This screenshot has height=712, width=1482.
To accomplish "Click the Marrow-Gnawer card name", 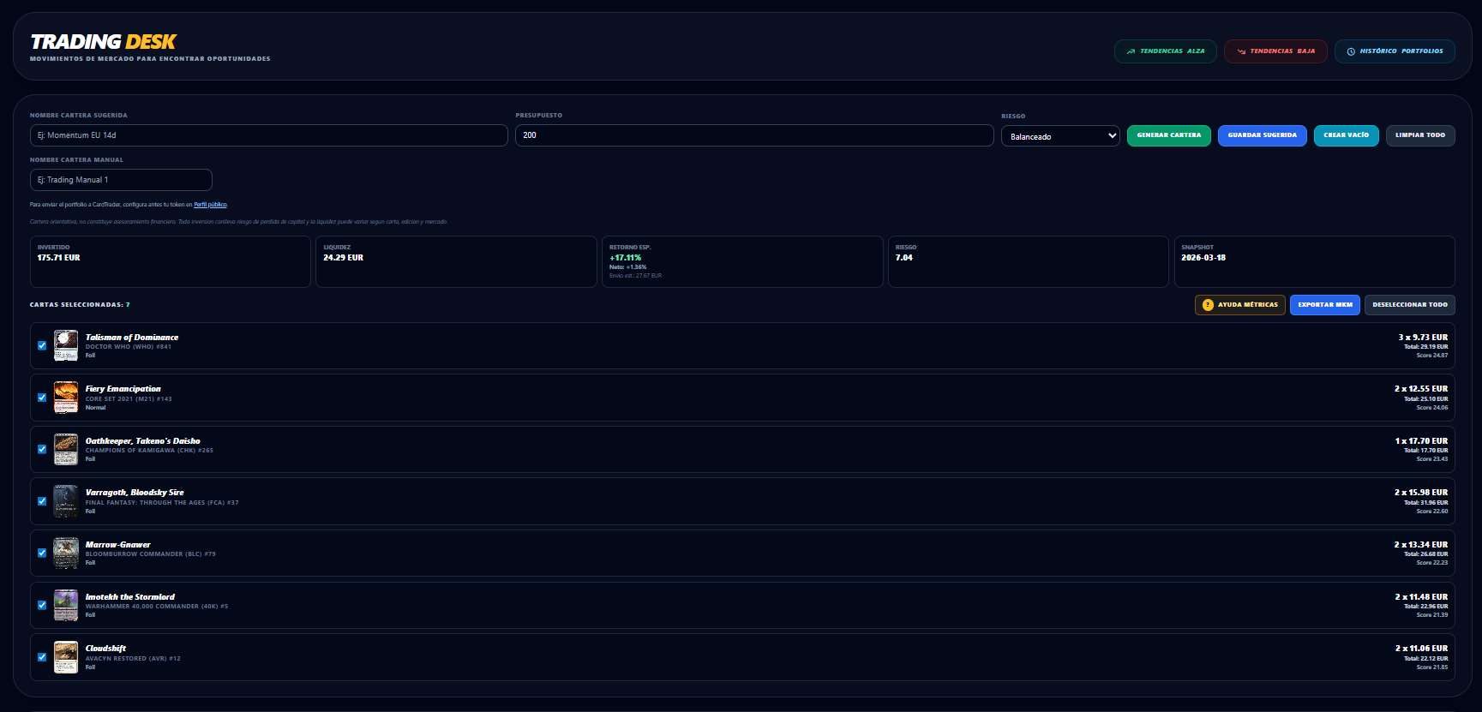I will click(x=118, y=545).
